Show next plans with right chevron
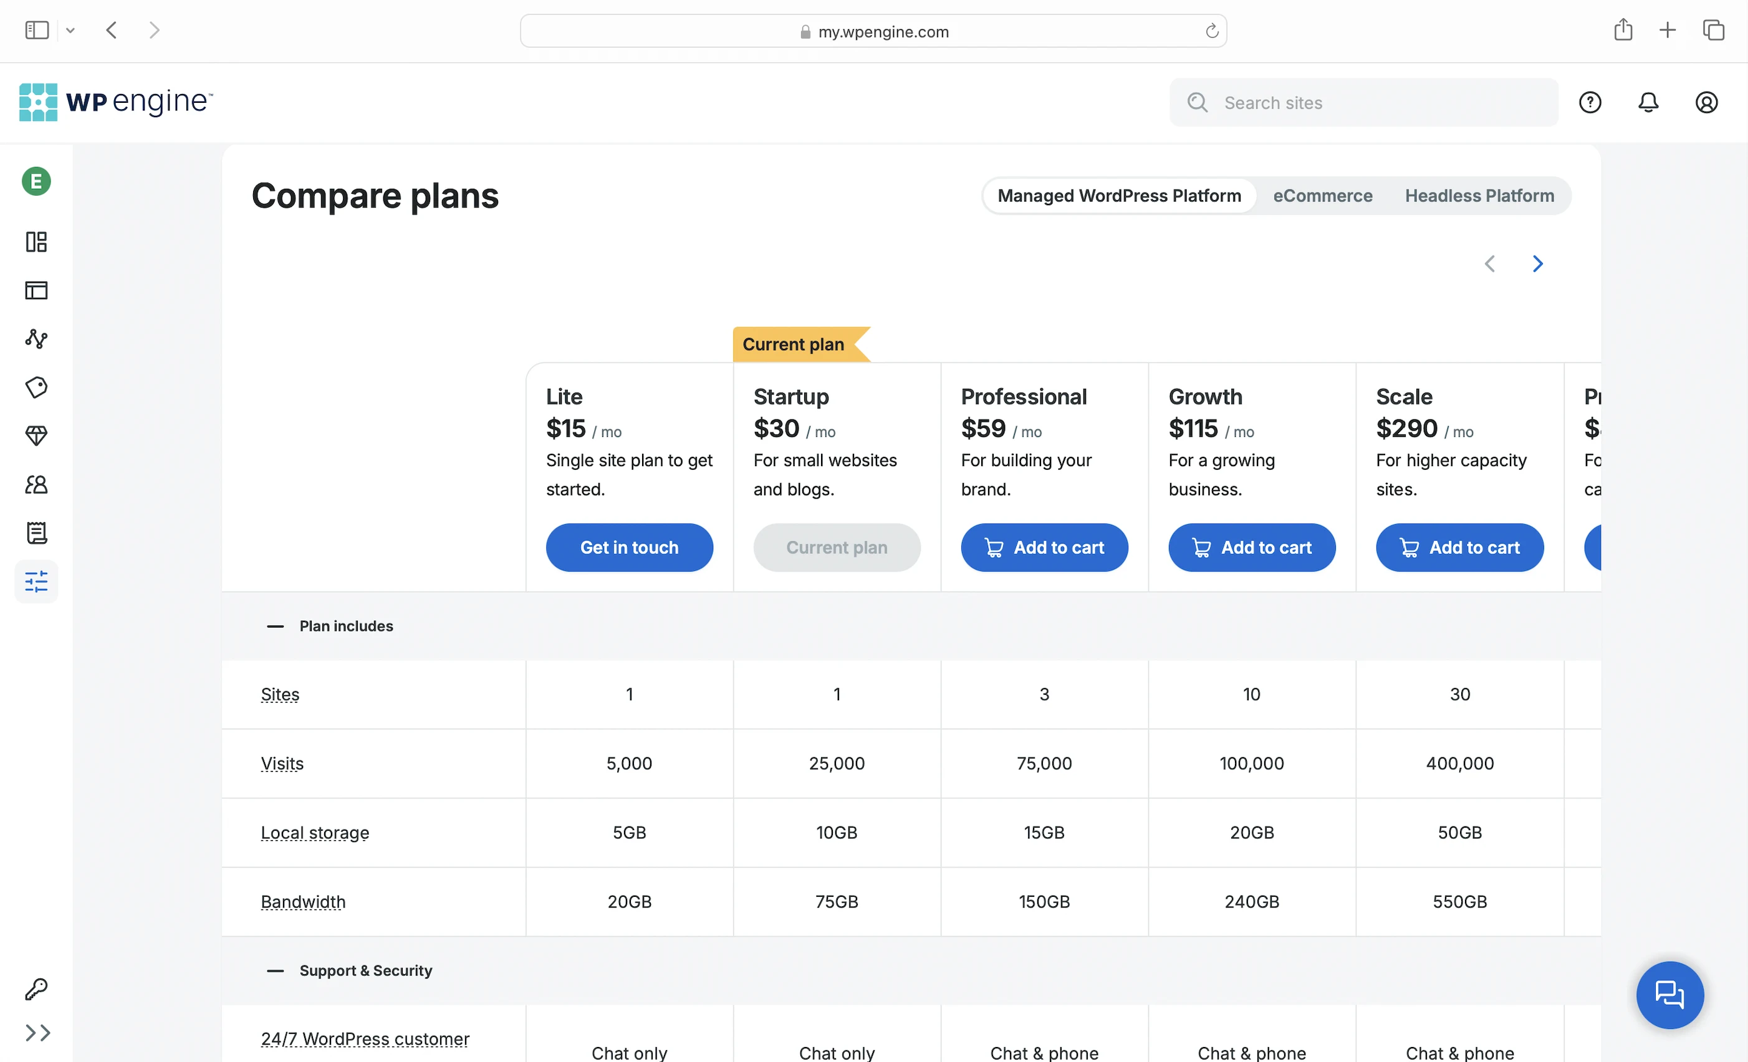Image resolution: width=1748 pixels, height=1062 pixels. (x=1537, y=264)
